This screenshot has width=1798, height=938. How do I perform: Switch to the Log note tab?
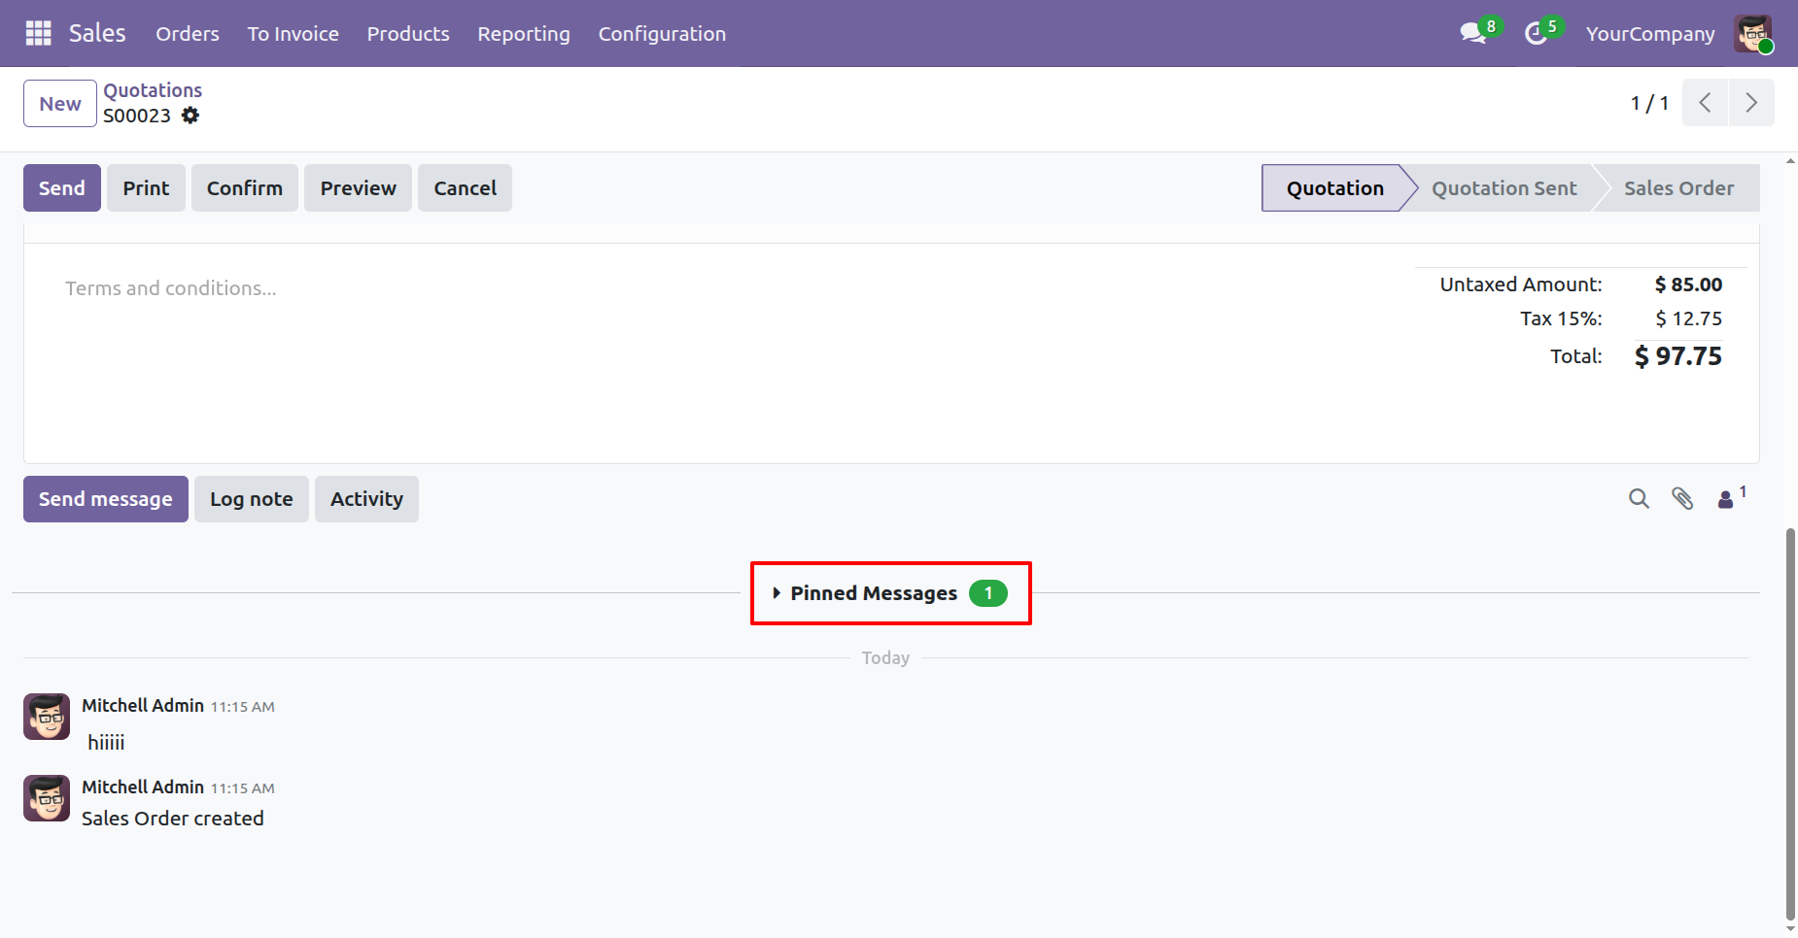tap(251, 499)
